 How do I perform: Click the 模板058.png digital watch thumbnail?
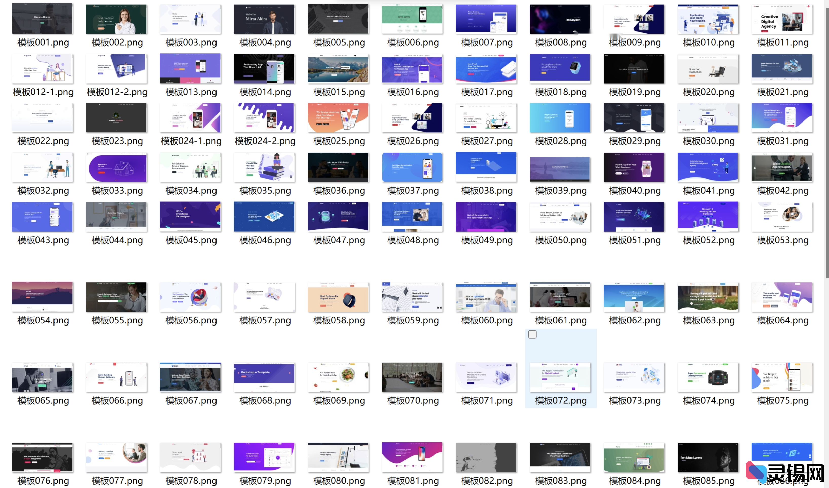coord(338,297)
